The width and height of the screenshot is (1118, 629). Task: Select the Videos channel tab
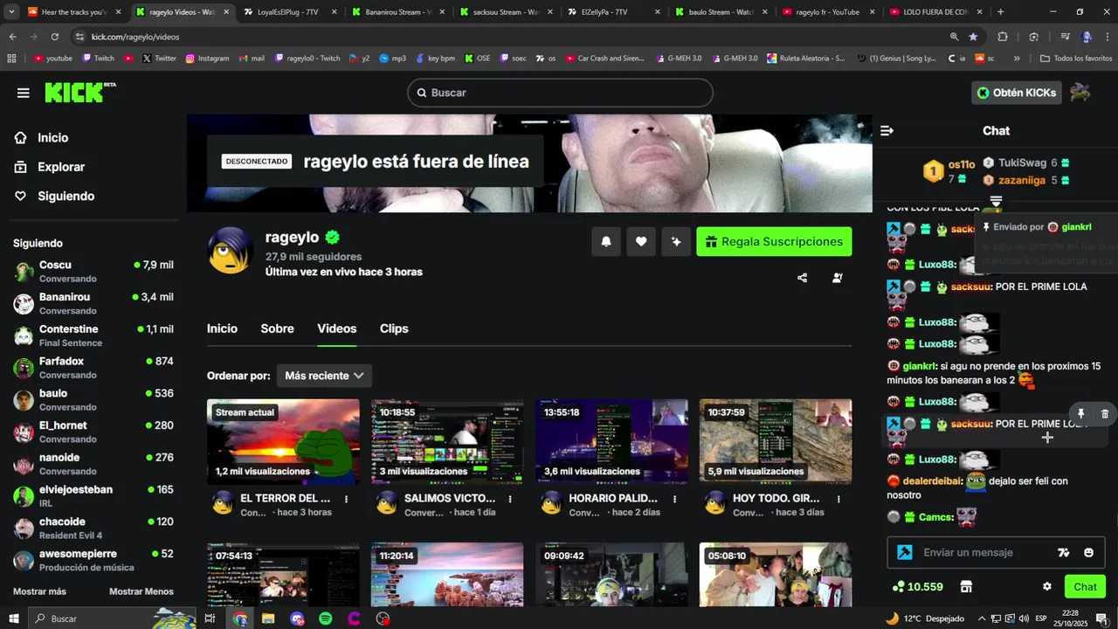click(337, 328)
